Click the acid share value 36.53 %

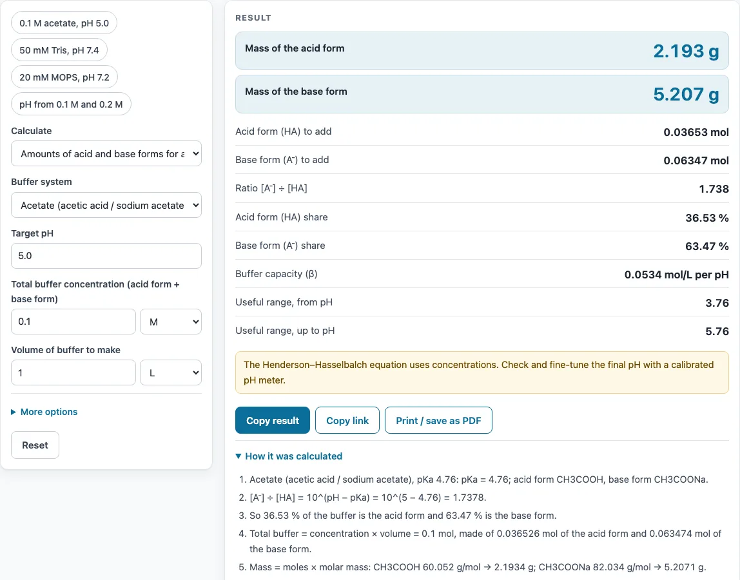pyautogui.click(x=707, y=218)
